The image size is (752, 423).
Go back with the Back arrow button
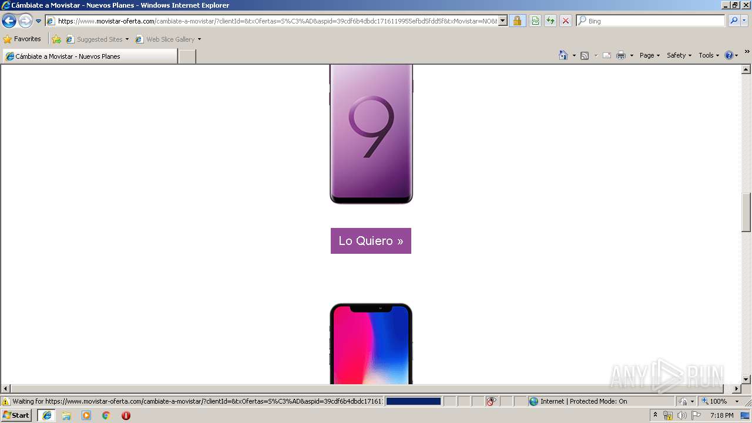tap(9, 21)
